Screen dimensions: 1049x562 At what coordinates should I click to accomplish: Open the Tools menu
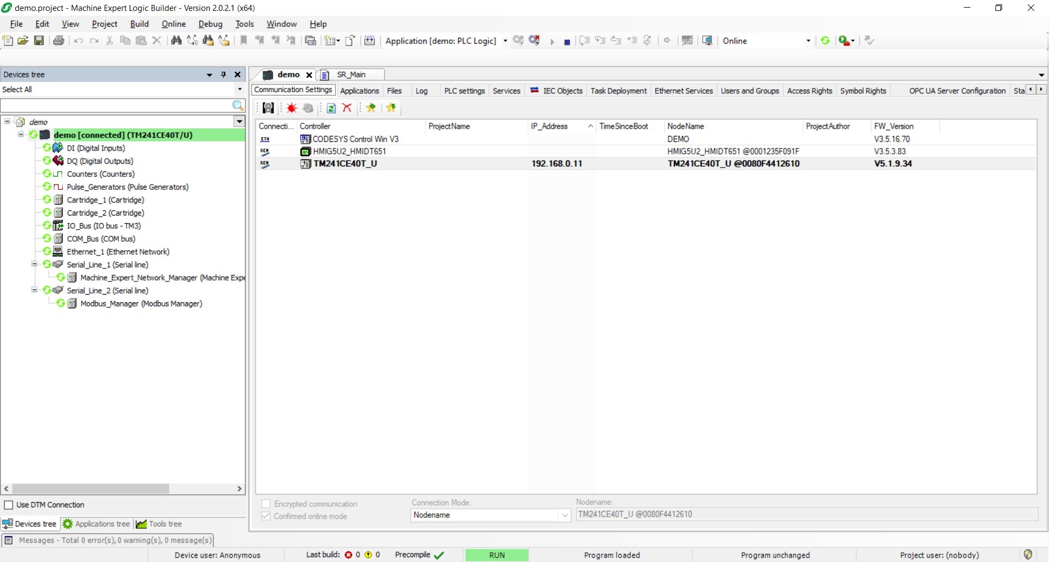245,24
